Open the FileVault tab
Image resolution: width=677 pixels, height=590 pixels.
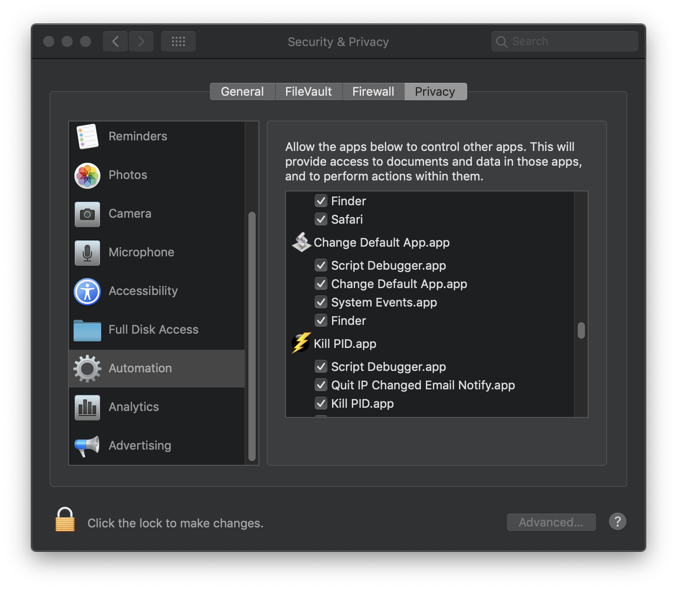(x=309, y=92)
